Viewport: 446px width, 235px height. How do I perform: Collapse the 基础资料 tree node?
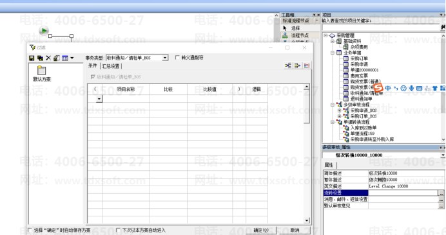pos(333,41)
